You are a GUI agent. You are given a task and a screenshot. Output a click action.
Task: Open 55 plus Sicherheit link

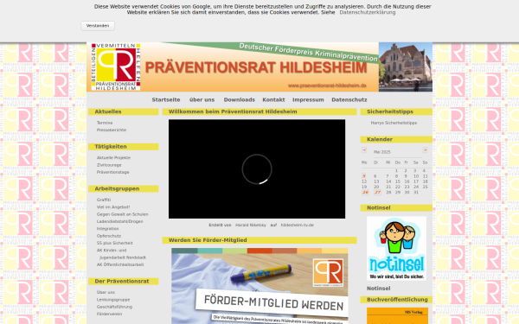[114, 243]
